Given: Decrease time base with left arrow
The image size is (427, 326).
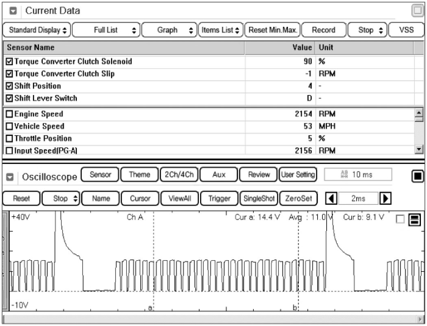Looking at the screenshot, I should (x=332, y=199).
